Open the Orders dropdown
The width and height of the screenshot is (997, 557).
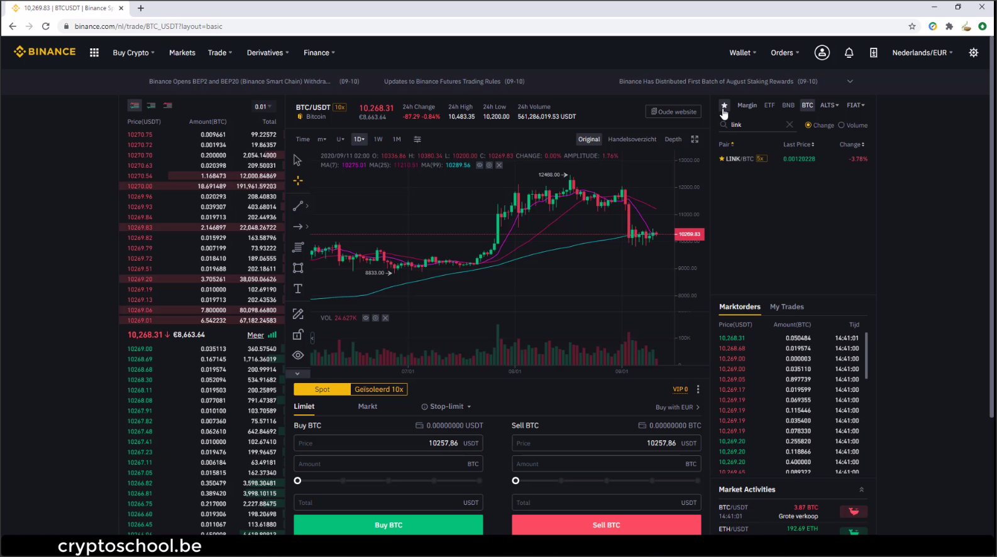click(785, 53)
